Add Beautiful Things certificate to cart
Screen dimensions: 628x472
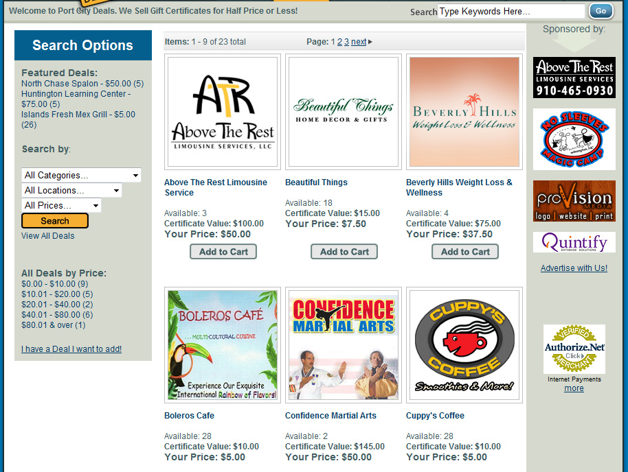[x=344, y=252]
